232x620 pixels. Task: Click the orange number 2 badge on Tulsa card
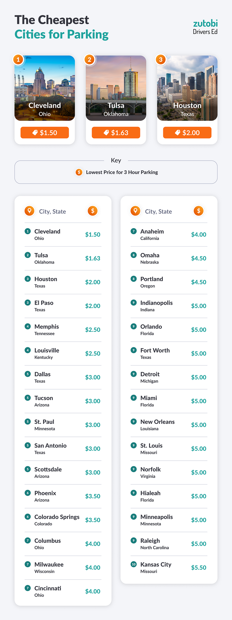tap(90, 60)
